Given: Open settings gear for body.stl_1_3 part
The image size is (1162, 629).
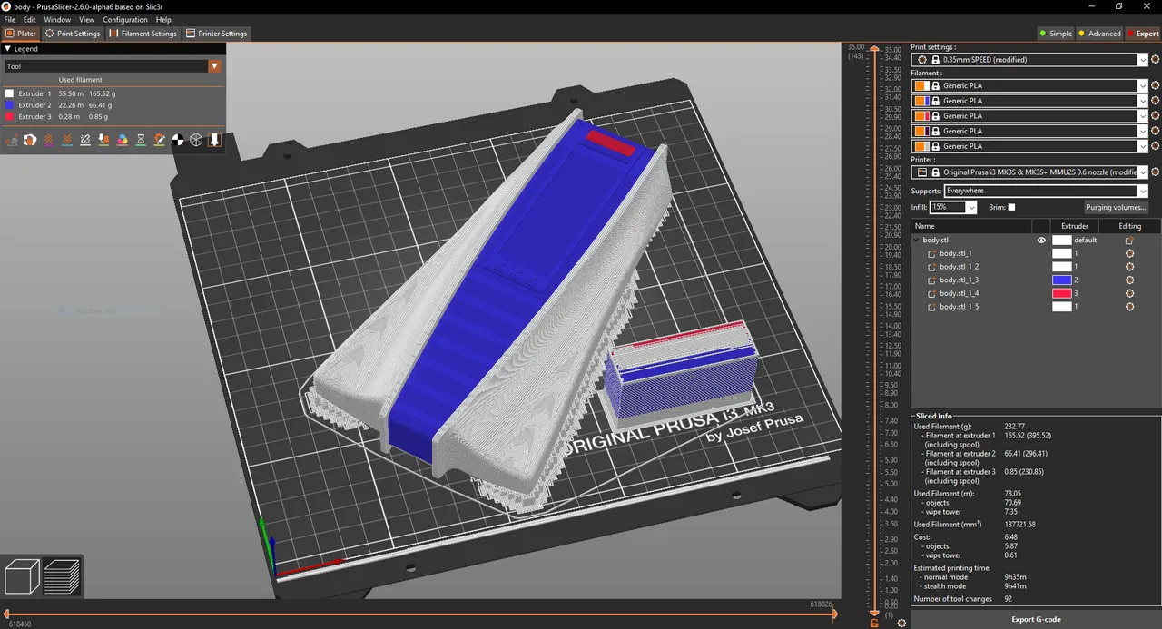Looking at the screenshot, I should 1129,280.
